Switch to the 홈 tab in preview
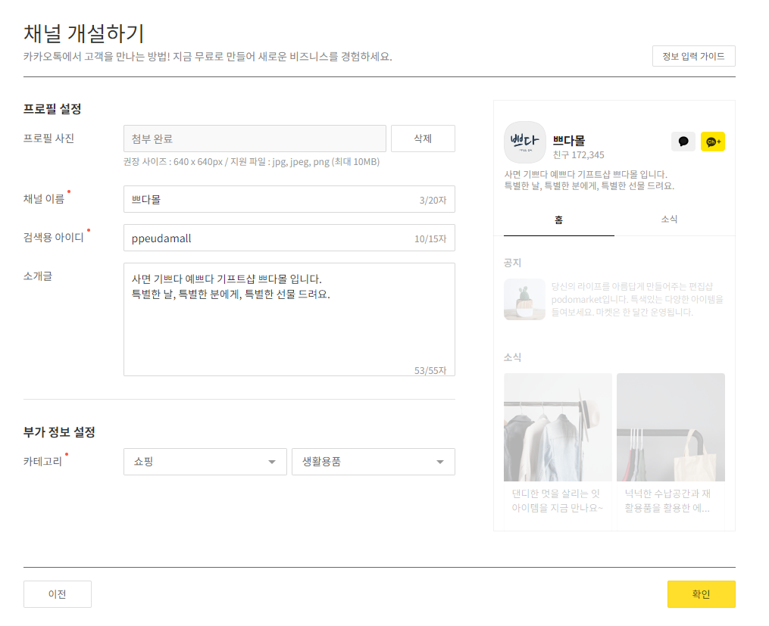The image size is (769, 626). (558, 220)
